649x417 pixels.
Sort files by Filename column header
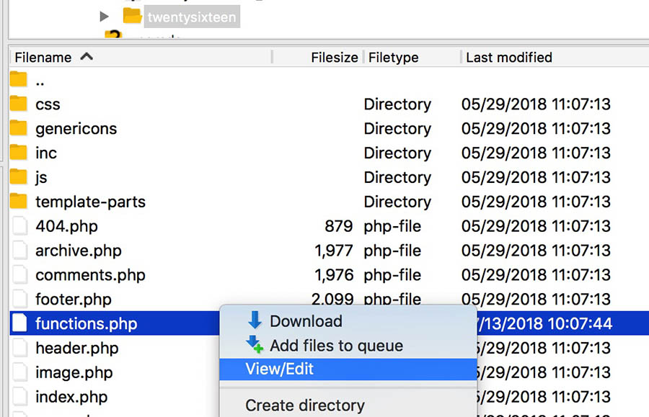(x=43, y=58)
